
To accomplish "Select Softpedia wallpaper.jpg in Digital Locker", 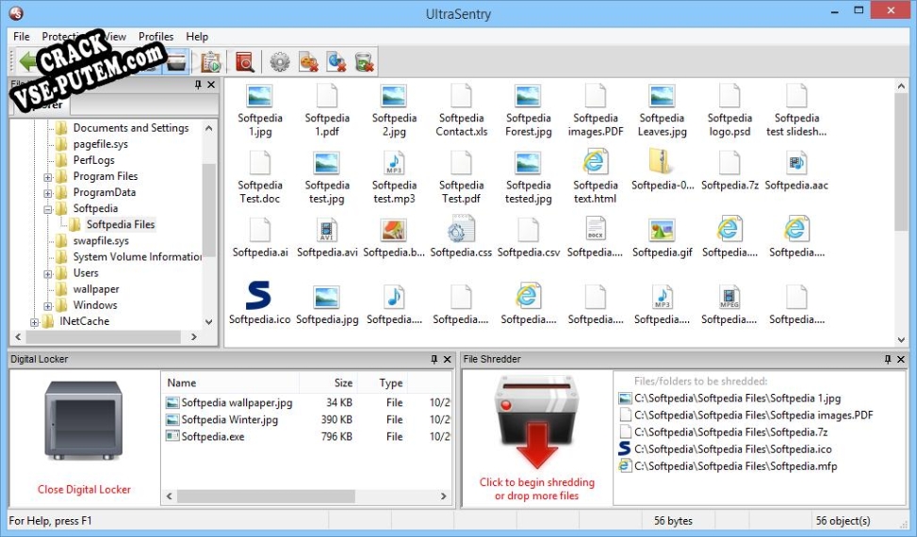I will [237, 402].
